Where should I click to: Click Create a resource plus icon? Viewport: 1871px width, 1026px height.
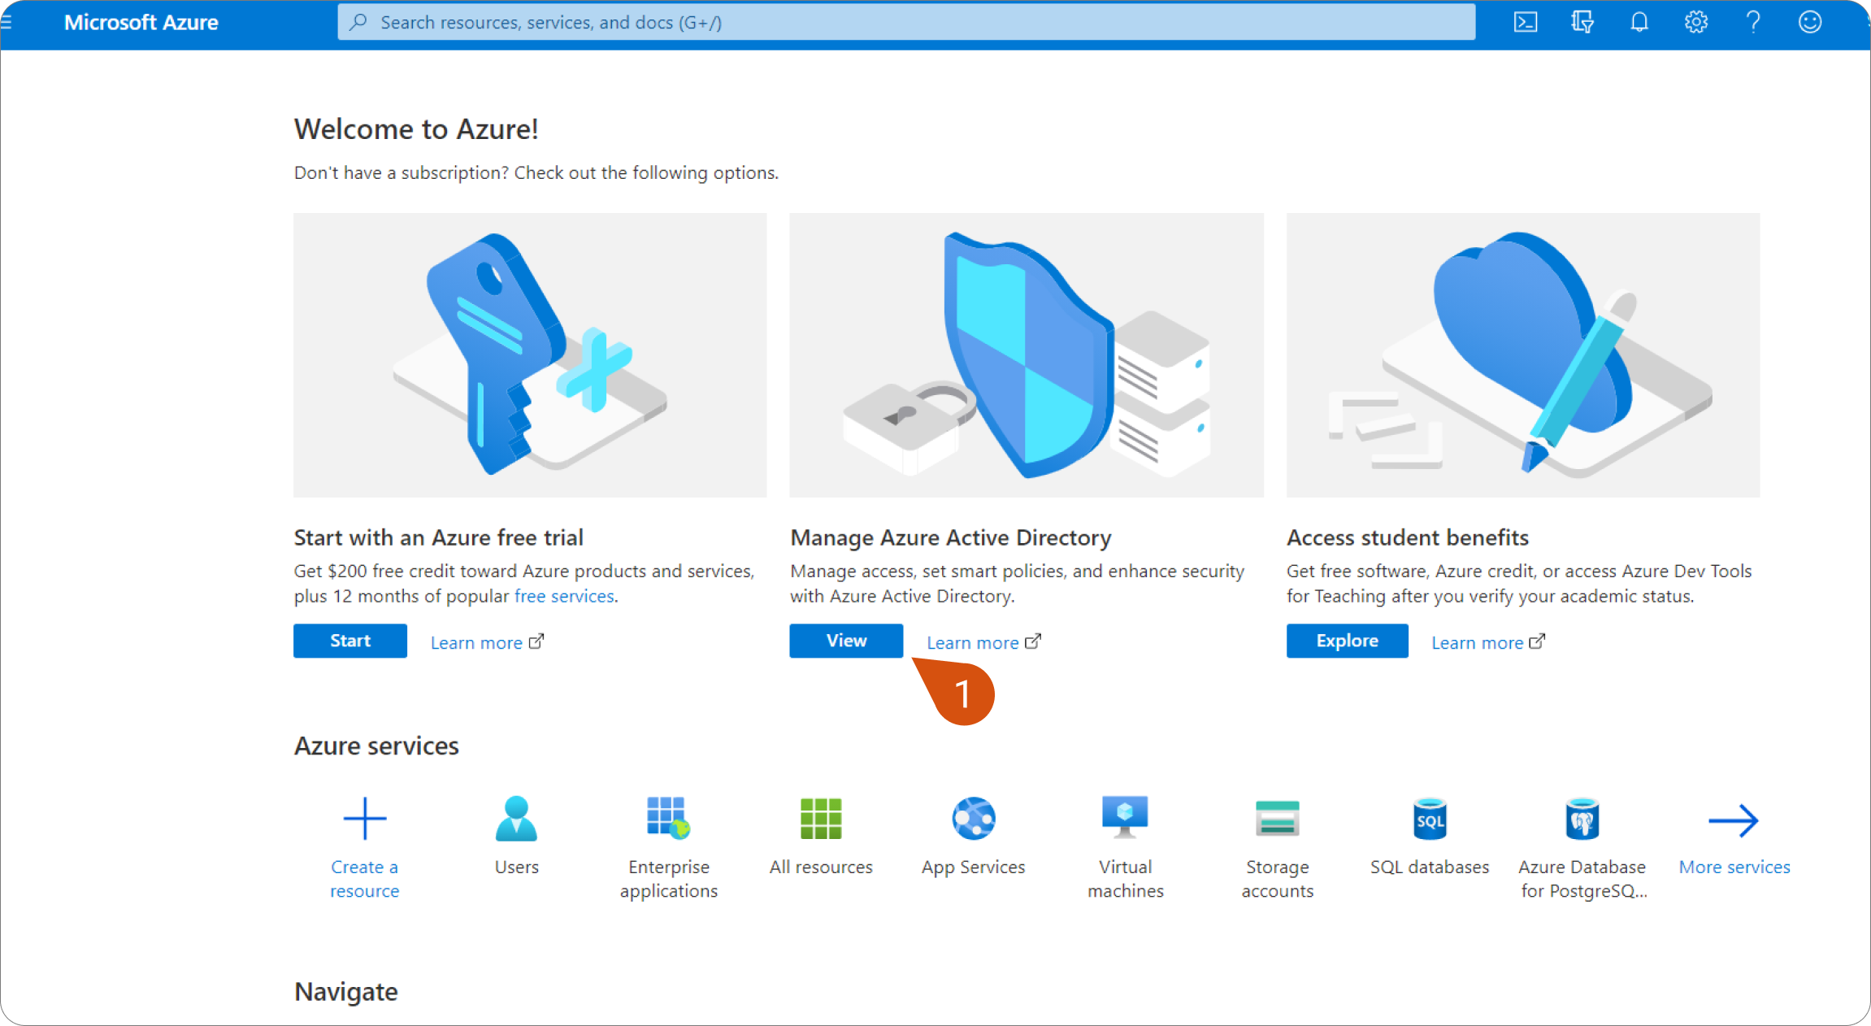(364, 819)
